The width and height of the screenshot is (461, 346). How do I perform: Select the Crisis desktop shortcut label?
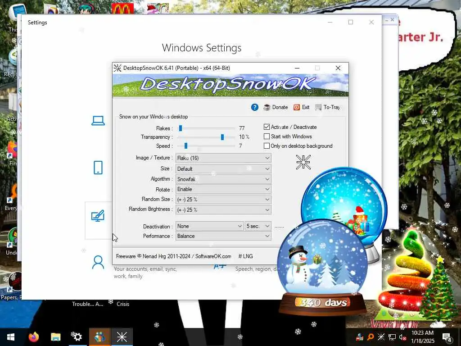pyautogui.click(x=123, y=304)
